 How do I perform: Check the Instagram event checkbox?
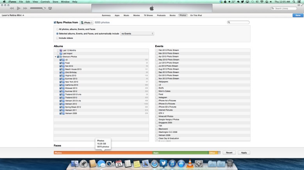pos(157,97)
